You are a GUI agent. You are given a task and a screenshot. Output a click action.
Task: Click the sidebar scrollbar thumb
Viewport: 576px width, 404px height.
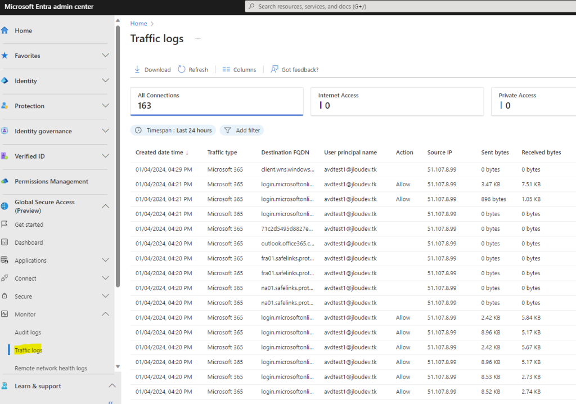[x=118, y=156]
